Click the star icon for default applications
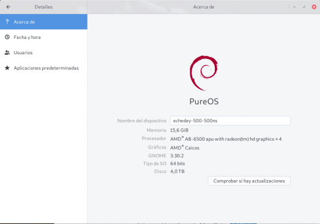 [7, 68]
